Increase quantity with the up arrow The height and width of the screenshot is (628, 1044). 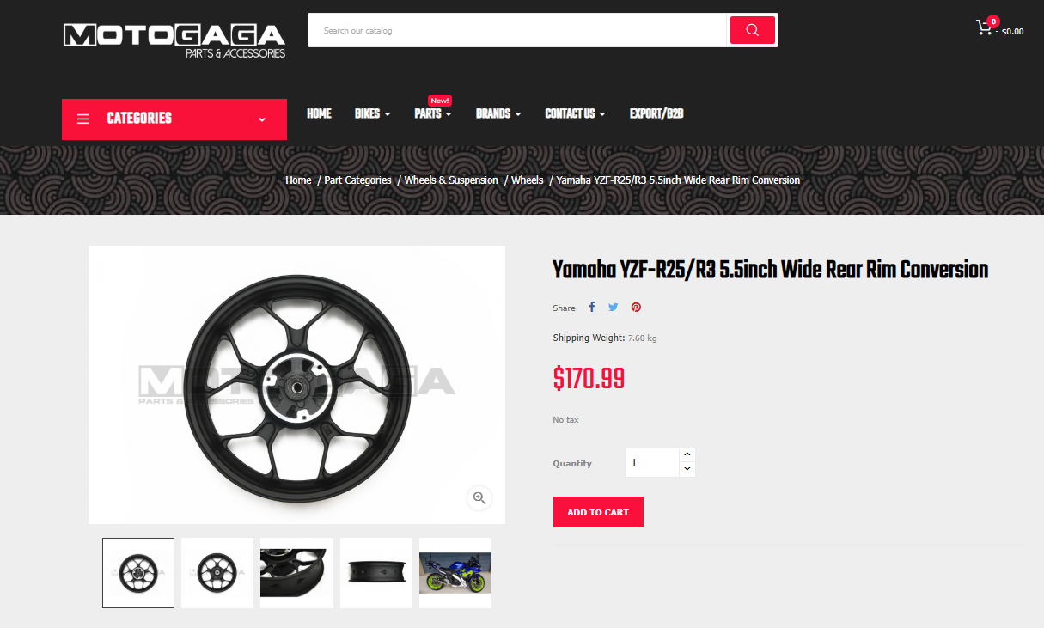pos(687,454)
